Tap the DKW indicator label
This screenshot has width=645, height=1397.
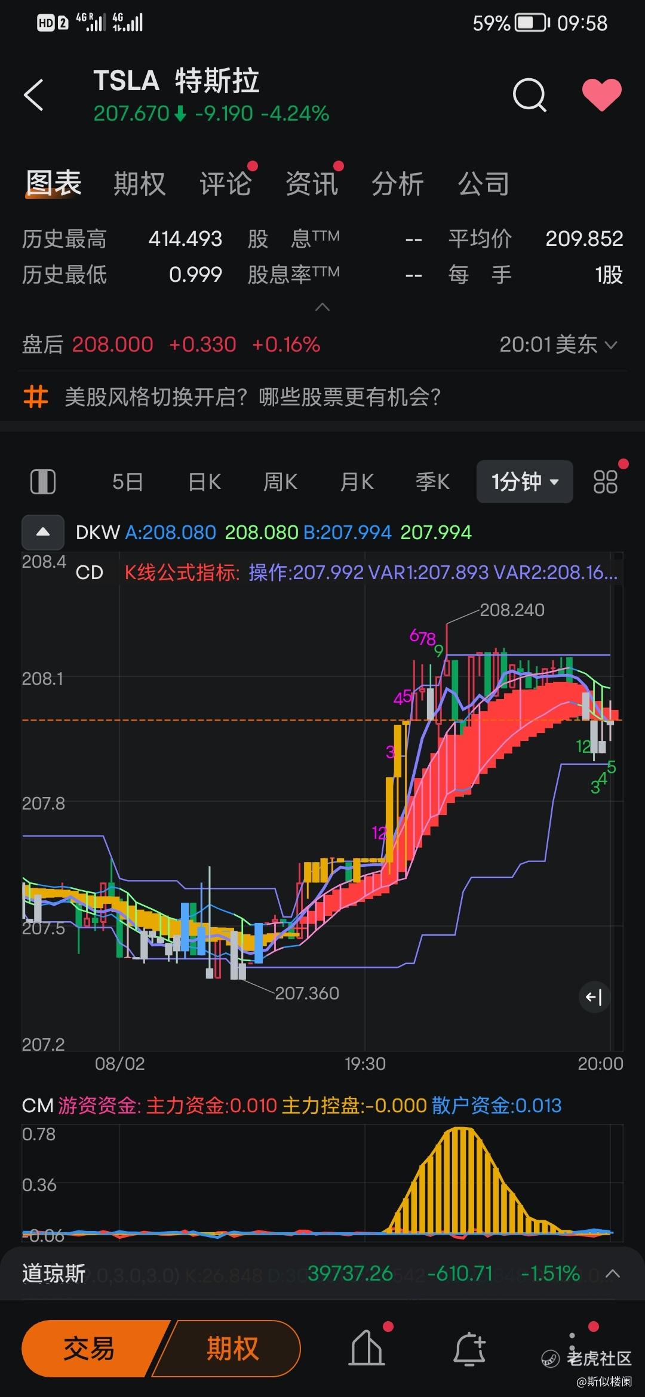[x=98, y=532]
